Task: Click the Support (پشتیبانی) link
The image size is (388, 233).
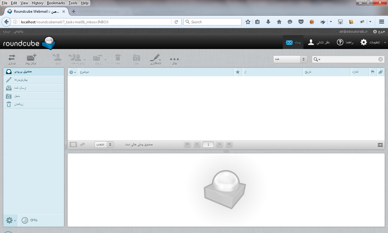Action: tap(18, 31)
